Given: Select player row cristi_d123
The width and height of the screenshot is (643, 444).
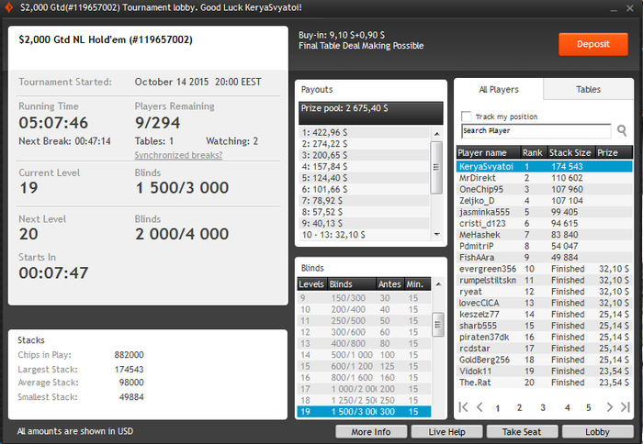Looking at the screenshot, I should click(x=544, y=223).
